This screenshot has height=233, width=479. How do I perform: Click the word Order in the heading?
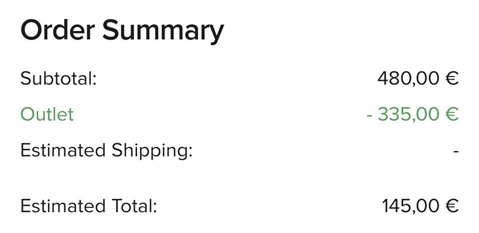click(x=57, y=30)
